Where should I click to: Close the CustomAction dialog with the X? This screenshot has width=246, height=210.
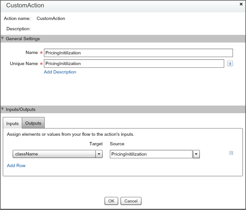click(241, 4)
